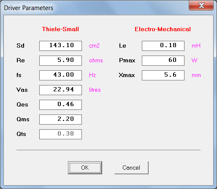Click the W unit text
The height and width of the screenshot is (189, 217).
coord(194,60)
